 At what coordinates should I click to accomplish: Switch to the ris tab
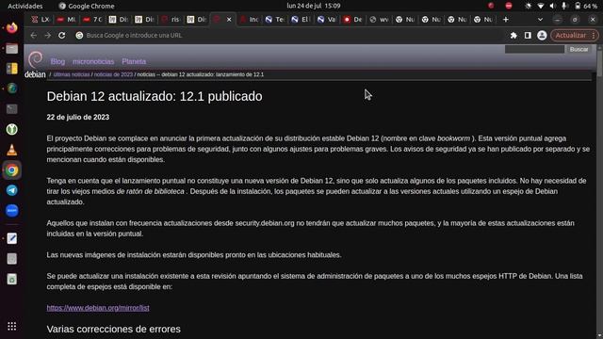(171, 19)
